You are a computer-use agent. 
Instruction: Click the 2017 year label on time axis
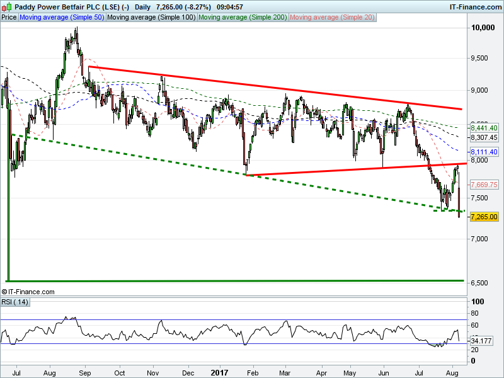click(x=219, y=373)
